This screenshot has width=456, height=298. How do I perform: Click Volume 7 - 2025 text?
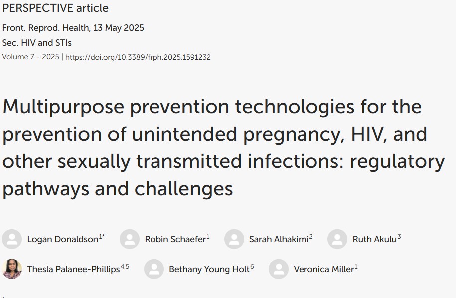[30, 57]
